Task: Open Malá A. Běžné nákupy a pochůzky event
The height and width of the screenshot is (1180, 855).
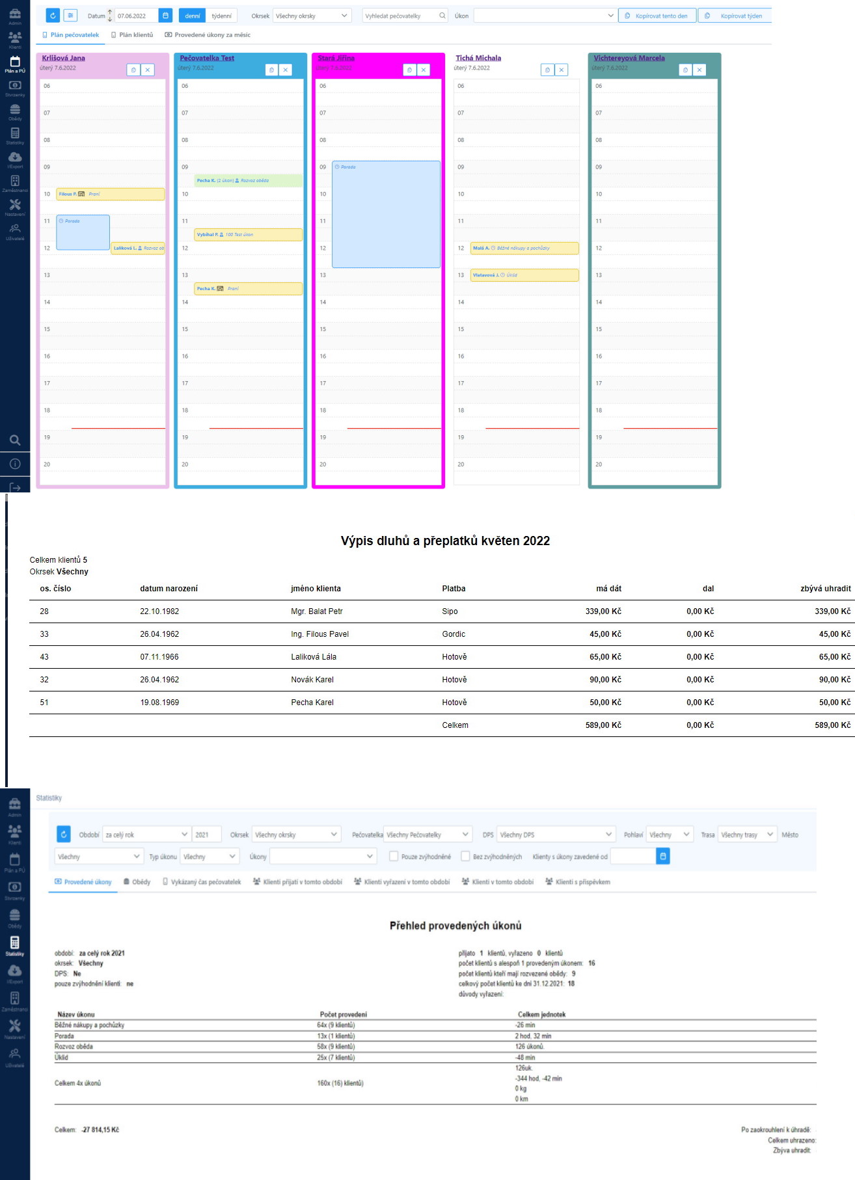Action: click(x=524, y=248)
